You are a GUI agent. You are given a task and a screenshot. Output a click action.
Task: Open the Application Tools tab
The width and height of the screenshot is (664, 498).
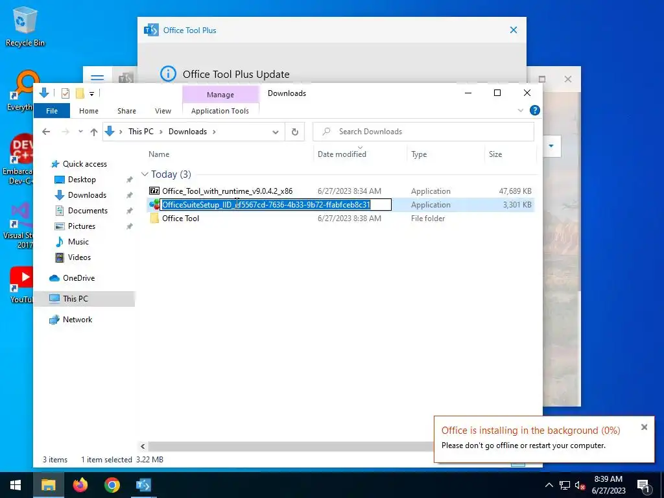(220, 111)
